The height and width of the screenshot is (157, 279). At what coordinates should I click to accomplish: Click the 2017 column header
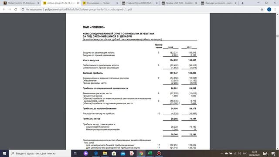tap(189, 48)
